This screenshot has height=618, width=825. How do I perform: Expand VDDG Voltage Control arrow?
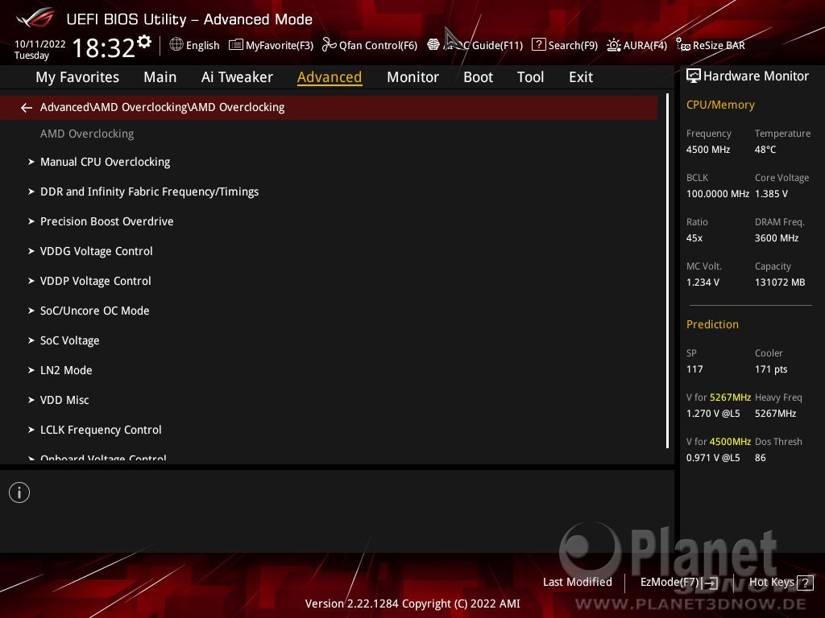[31, 251]
